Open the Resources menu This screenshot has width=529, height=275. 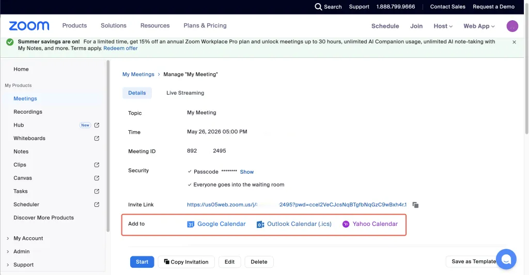[155, 26]
